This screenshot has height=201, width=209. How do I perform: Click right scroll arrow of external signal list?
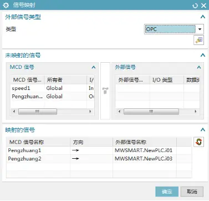(196, 112)
